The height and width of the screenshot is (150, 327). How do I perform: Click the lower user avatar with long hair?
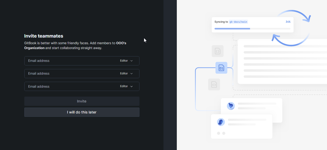pyautogui.click(x=221, y=122)
